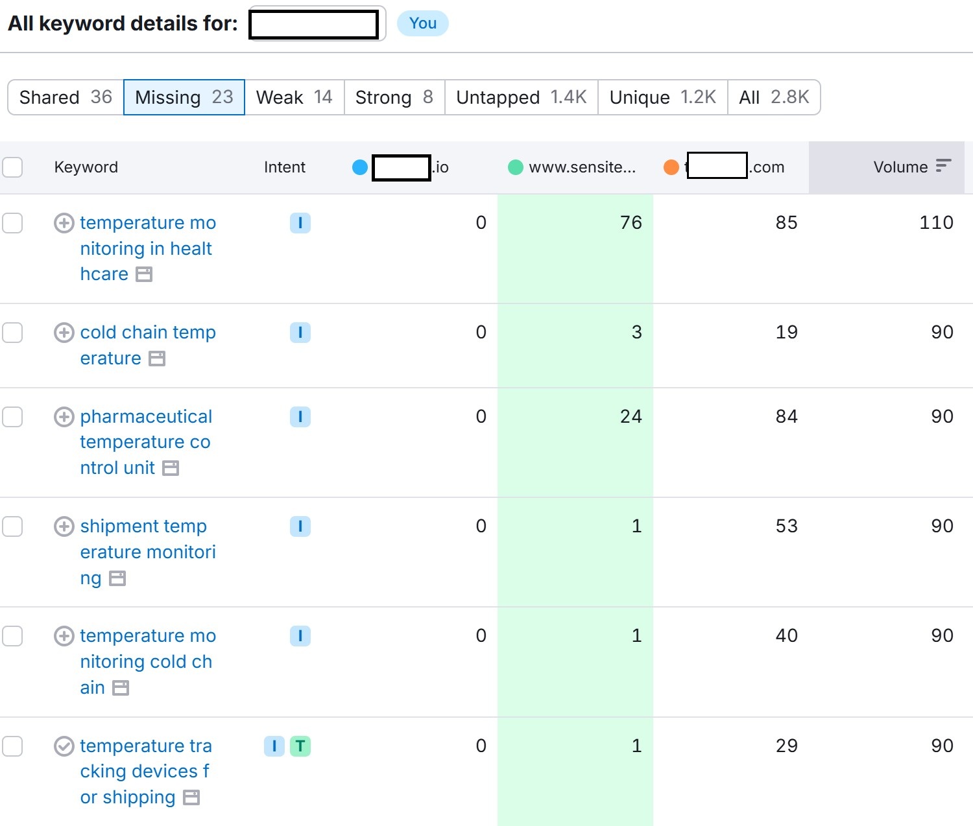Select the Transactional intent badge on 'temperature tracking devices for shipping'
The height and width of the screenshot is (826, 973).
point(300,746)
